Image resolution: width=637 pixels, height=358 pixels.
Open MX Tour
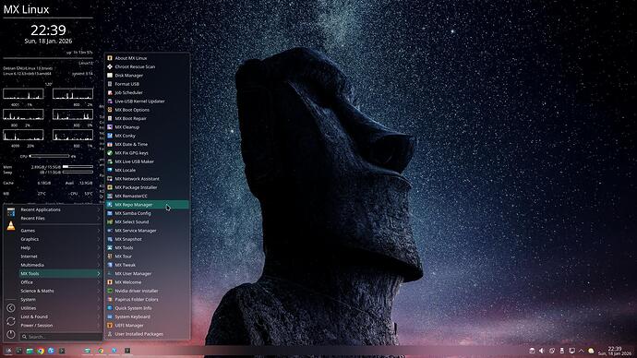point(147,257)
